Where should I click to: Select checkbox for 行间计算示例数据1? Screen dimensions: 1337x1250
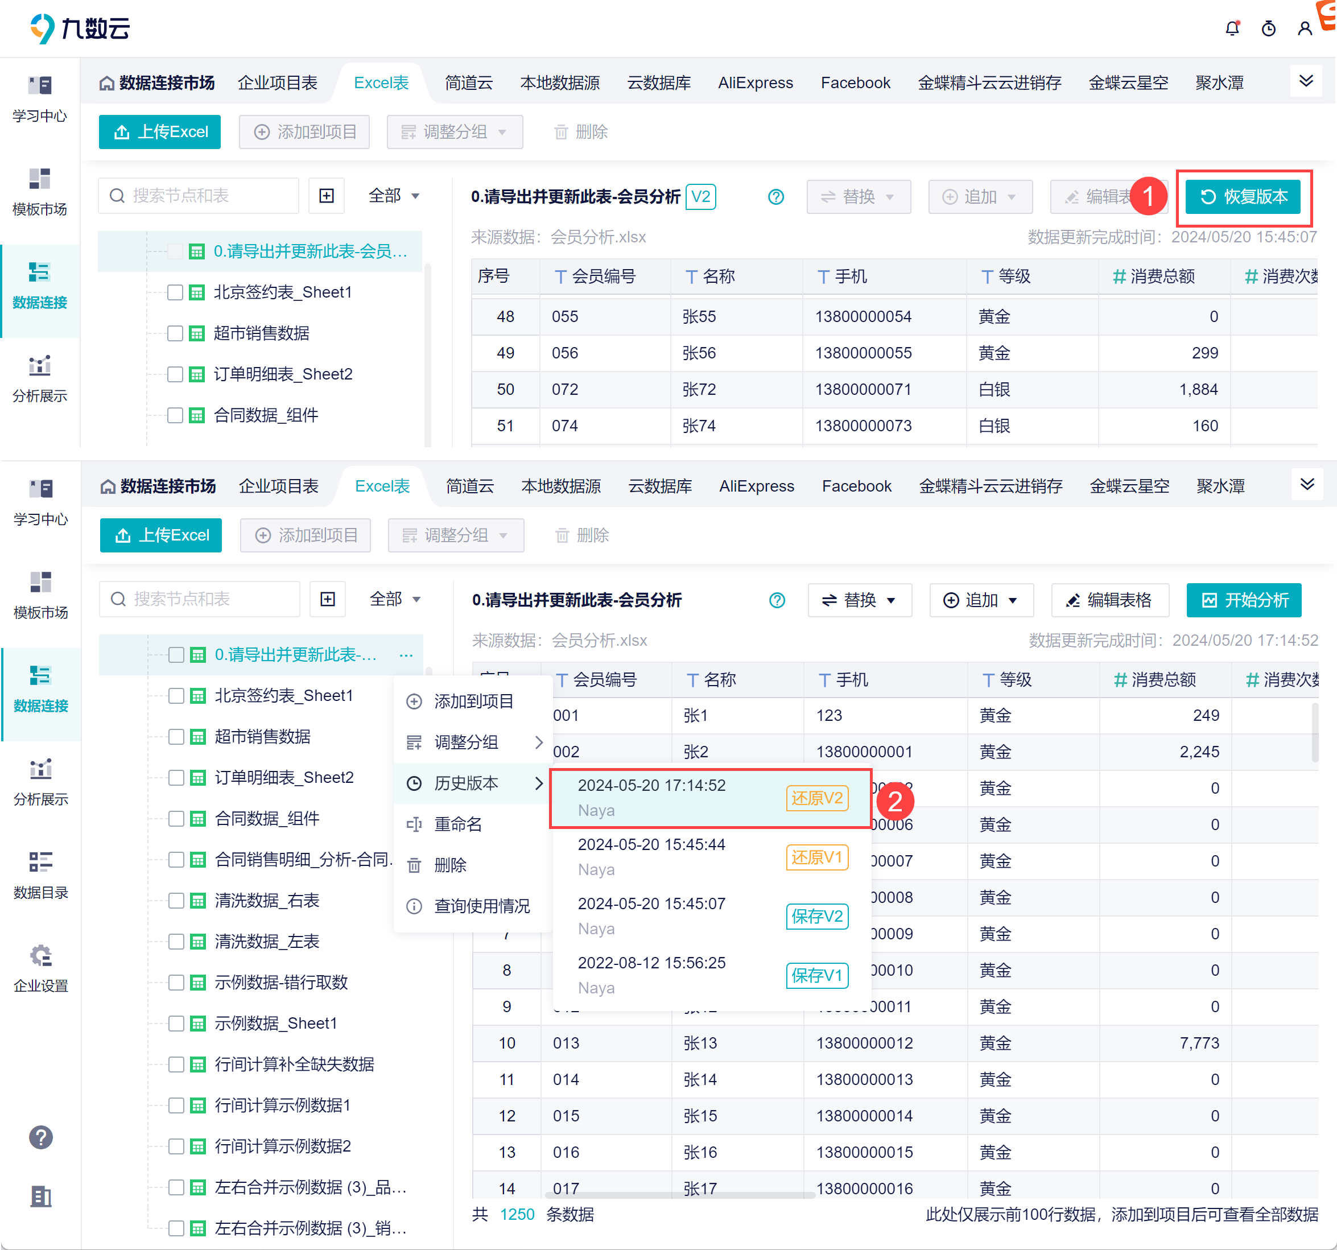pyautogui.click(x=176, y=1105)
